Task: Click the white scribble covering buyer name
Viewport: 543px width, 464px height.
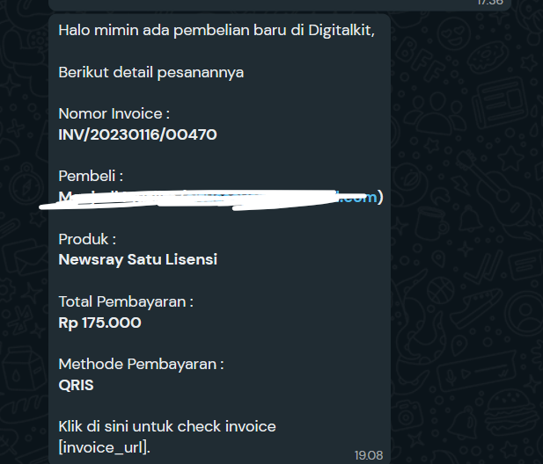Action: pyautogui.click(x=202, y=199)
